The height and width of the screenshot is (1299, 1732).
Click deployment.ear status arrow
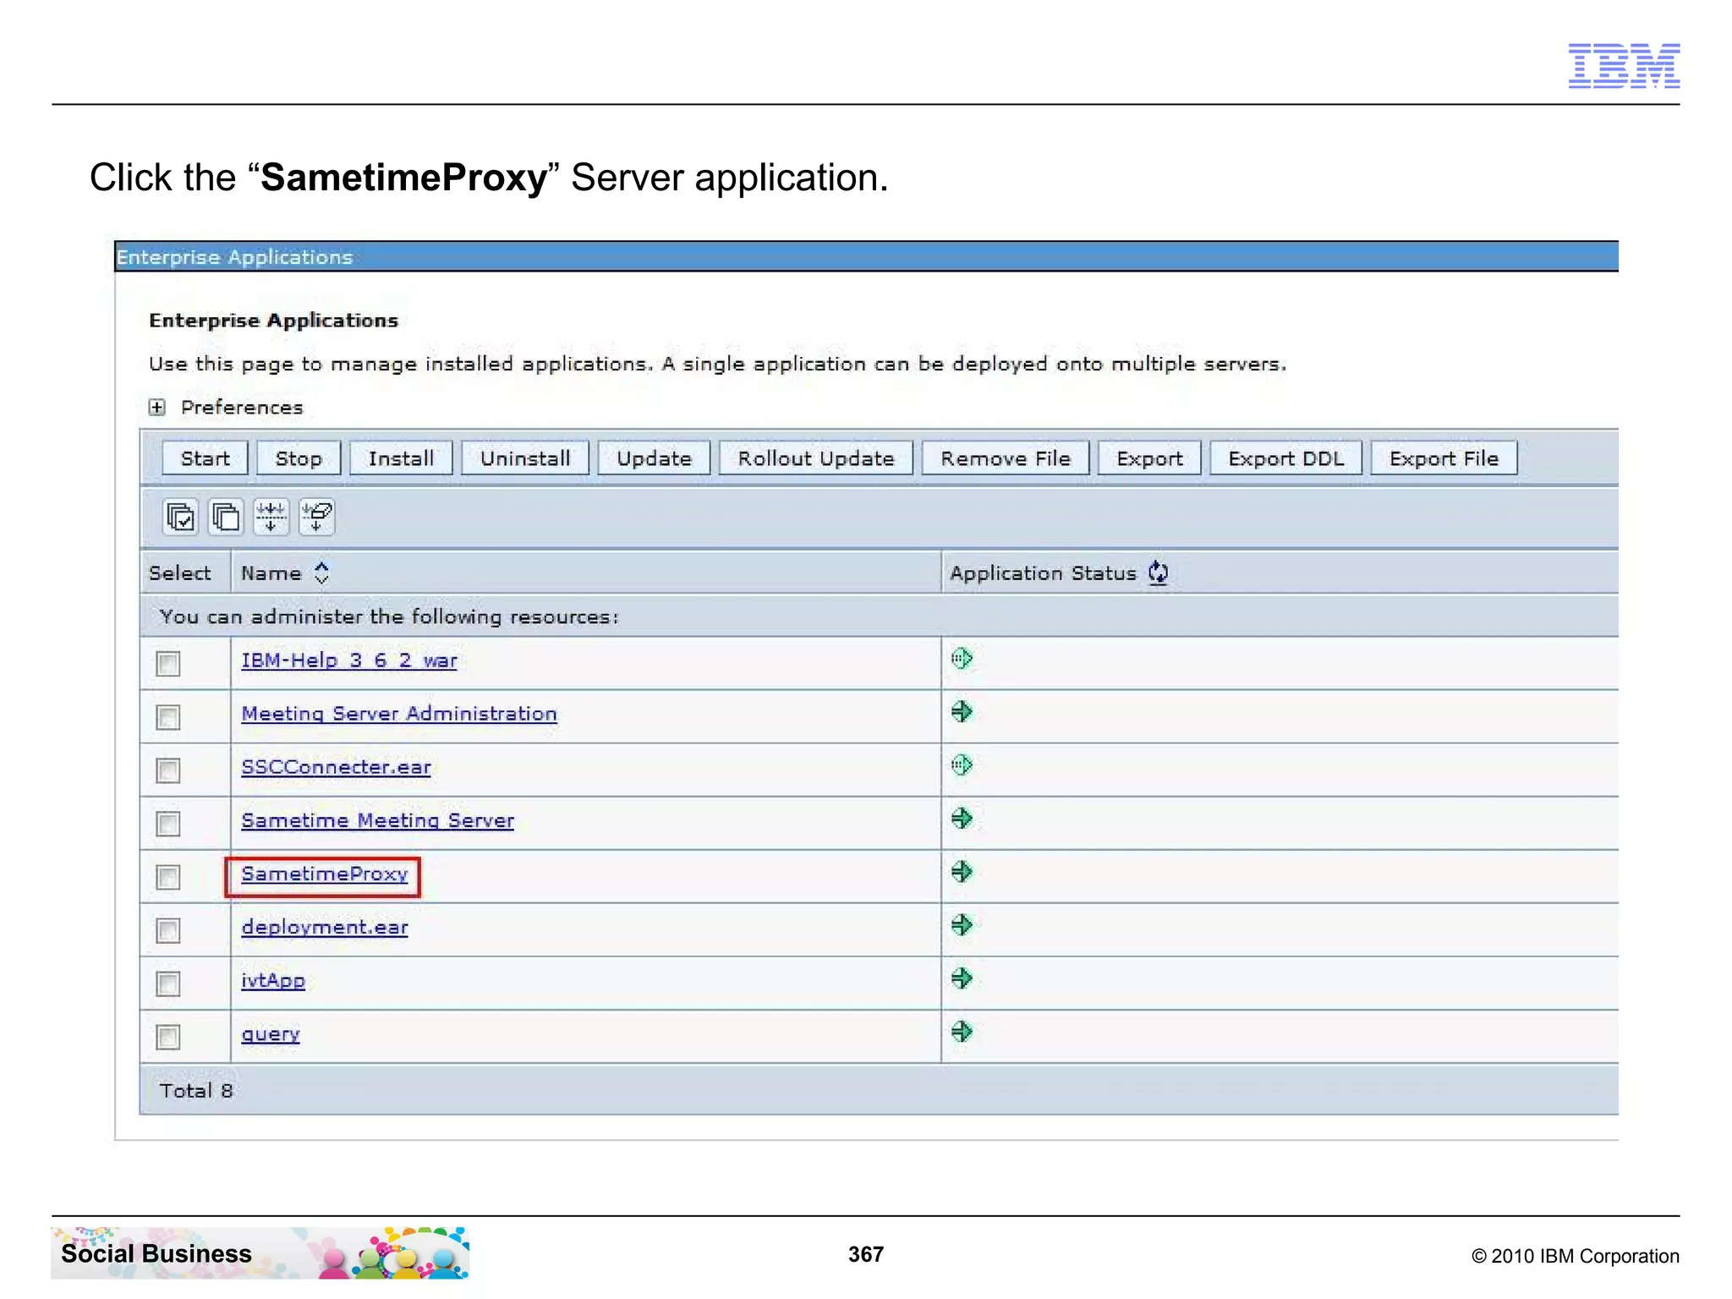pyautogui.click(x=962, y=925)
